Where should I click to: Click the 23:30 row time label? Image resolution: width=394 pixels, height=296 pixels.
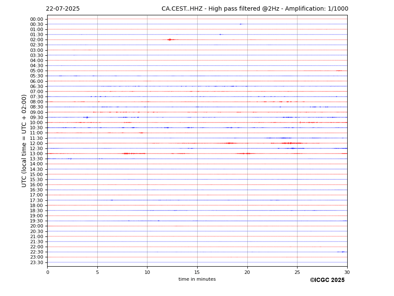[37, 262]
